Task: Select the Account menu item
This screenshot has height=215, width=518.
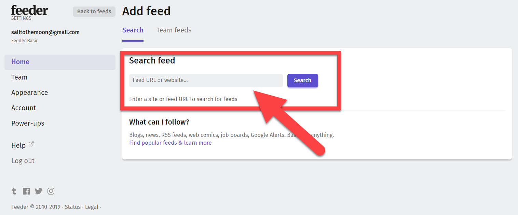Action: click(x=24, y=108)
